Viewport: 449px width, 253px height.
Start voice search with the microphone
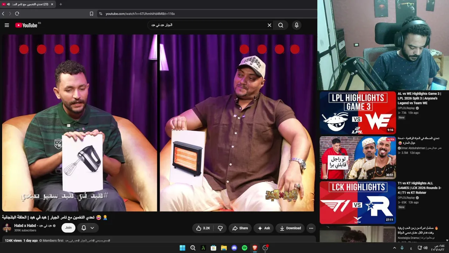(296, 25)
